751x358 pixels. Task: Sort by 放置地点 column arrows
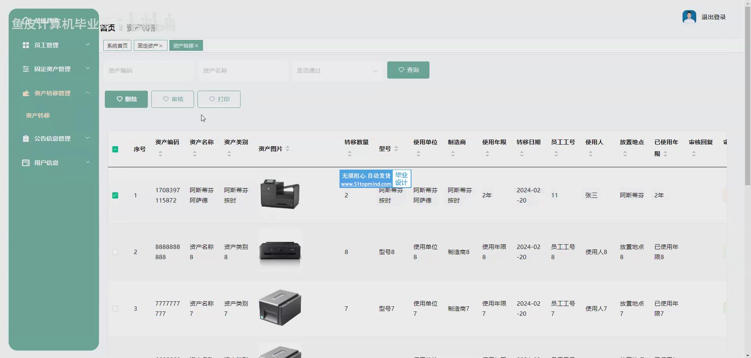tap(625, 154)
